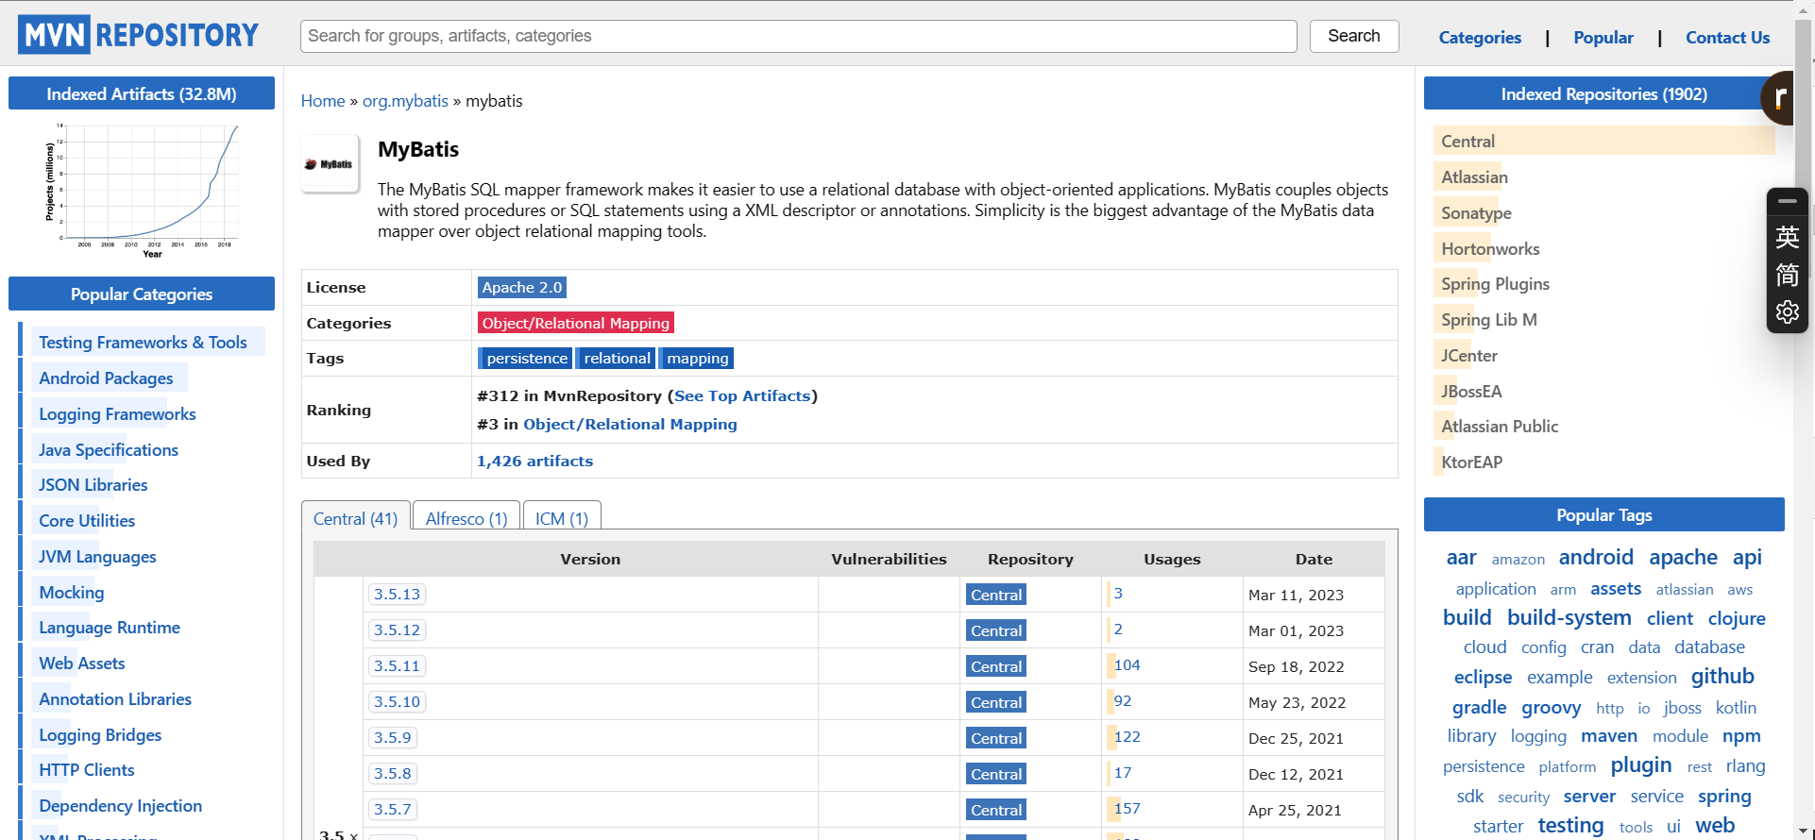Viewport: 1815px width, 840px height.
Task: Open version 3.5.11
Action: point(397,666)
